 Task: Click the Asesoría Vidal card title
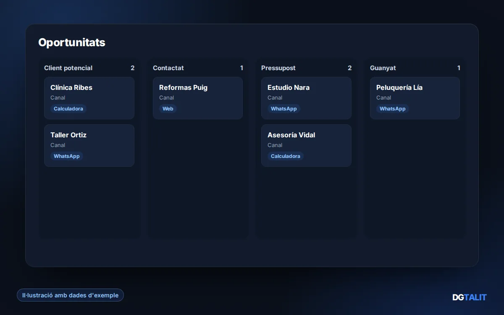pos(291,135)
